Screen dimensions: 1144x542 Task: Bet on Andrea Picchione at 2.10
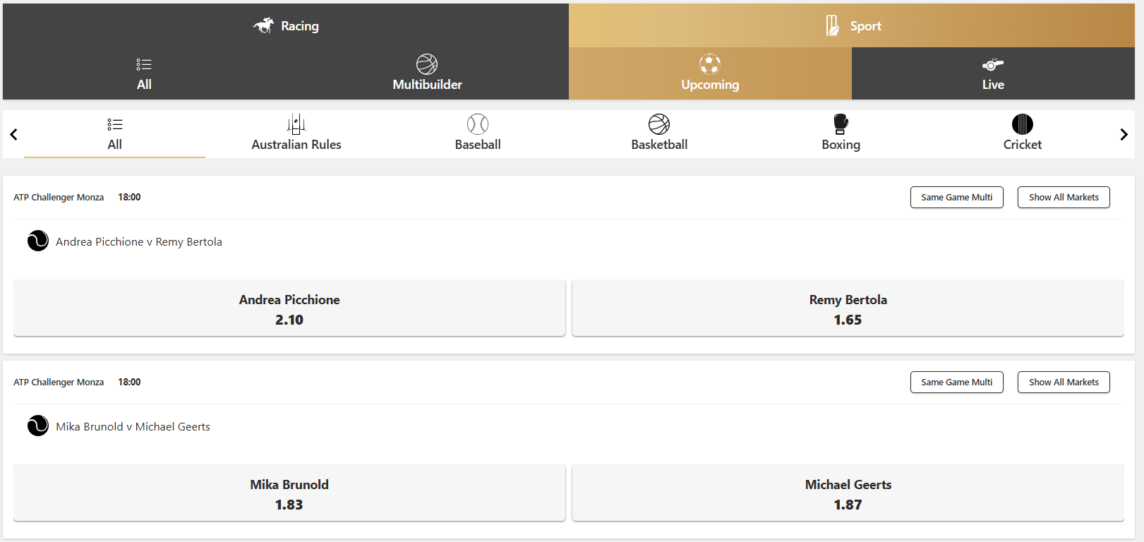click(289, 308)
